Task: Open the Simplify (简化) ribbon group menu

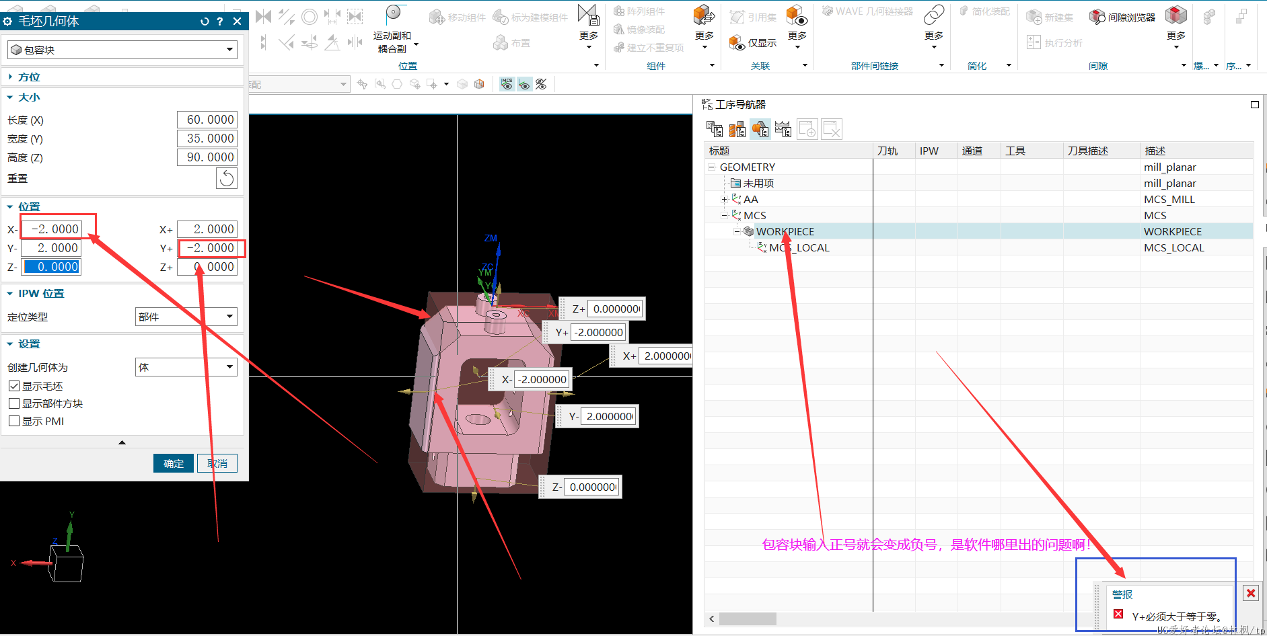Action: pos(1009,65)
